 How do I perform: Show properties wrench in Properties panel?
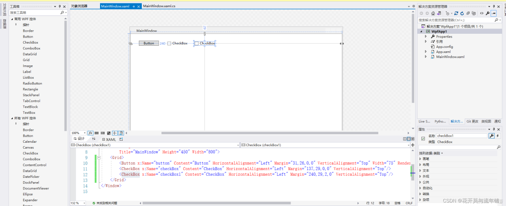click(491, 135)
